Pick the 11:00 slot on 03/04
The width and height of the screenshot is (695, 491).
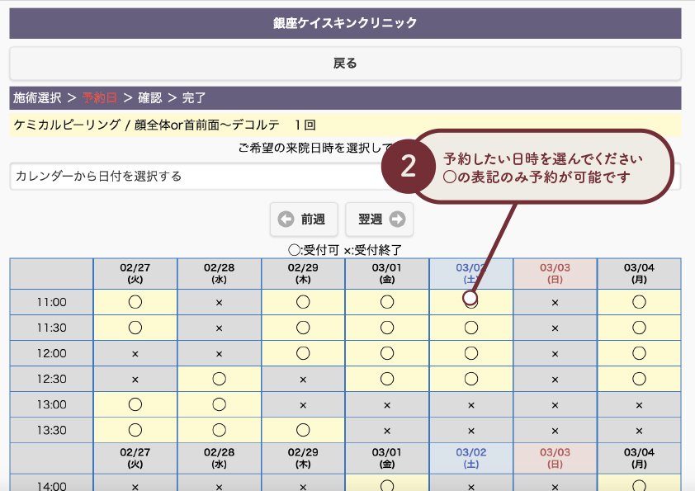[x=638, y=302]
